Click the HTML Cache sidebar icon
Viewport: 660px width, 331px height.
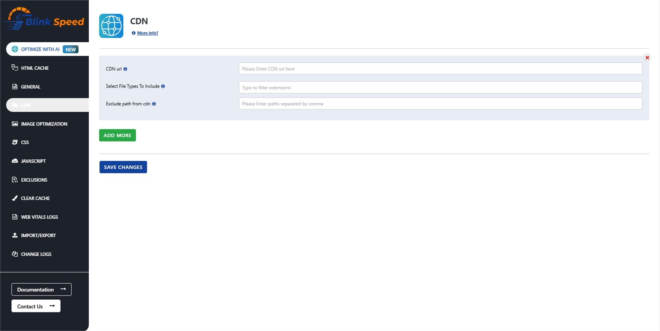[x=15, y=68]
